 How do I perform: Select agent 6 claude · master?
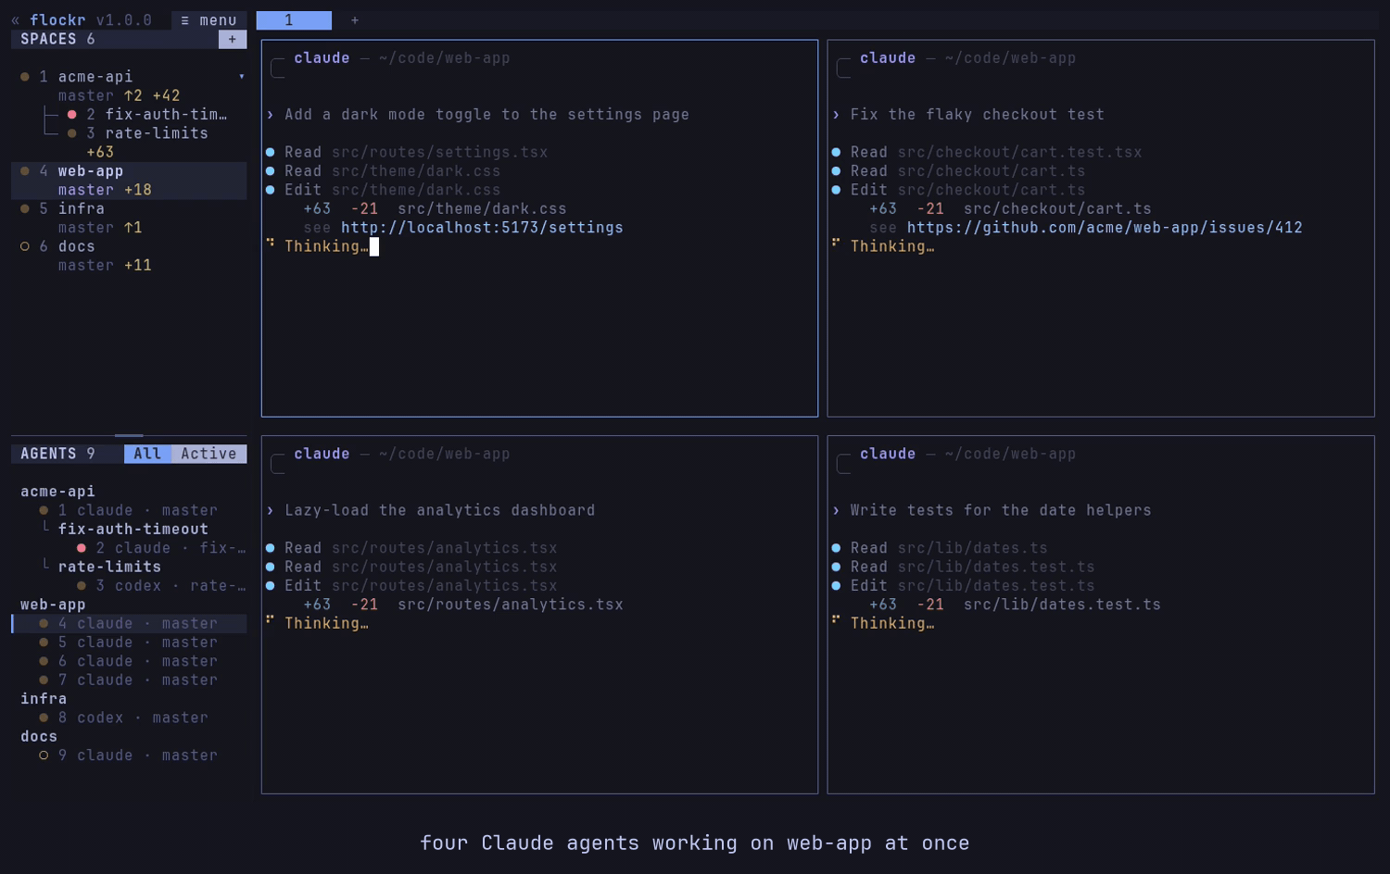[129, 661]
